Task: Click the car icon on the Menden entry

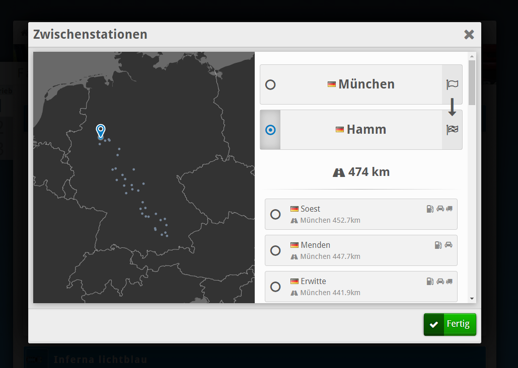Action: click(449, 245)
